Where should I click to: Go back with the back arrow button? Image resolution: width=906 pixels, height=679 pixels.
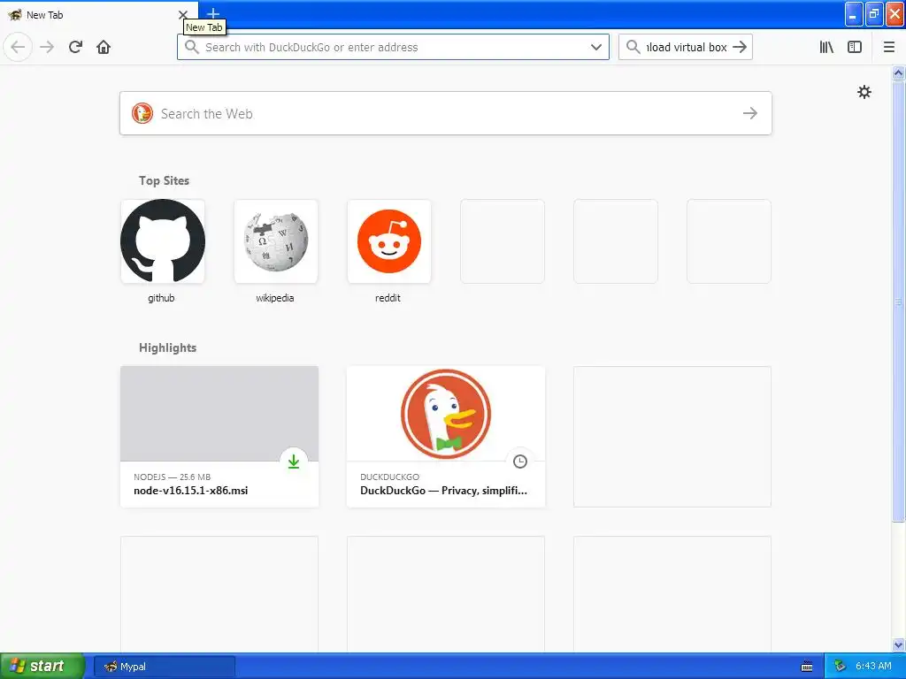pyautogui.click(x=18, y=47)
